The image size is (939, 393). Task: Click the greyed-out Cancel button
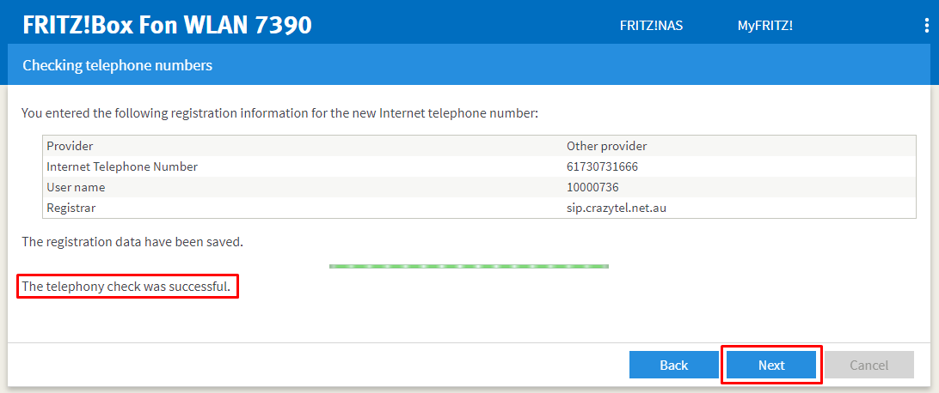(x=868, y=365)
